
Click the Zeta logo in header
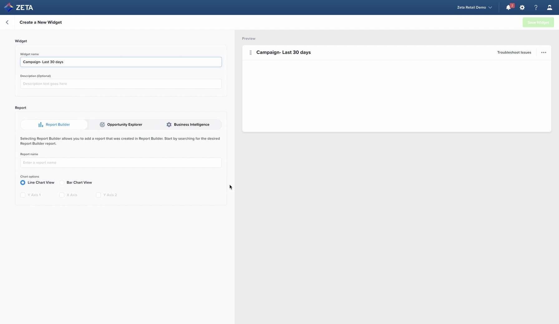18,7
